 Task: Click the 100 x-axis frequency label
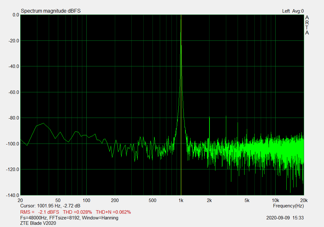point(86,200)
